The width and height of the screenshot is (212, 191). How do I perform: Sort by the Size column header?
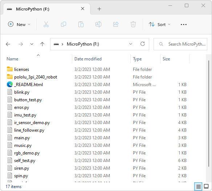[175, 59]
